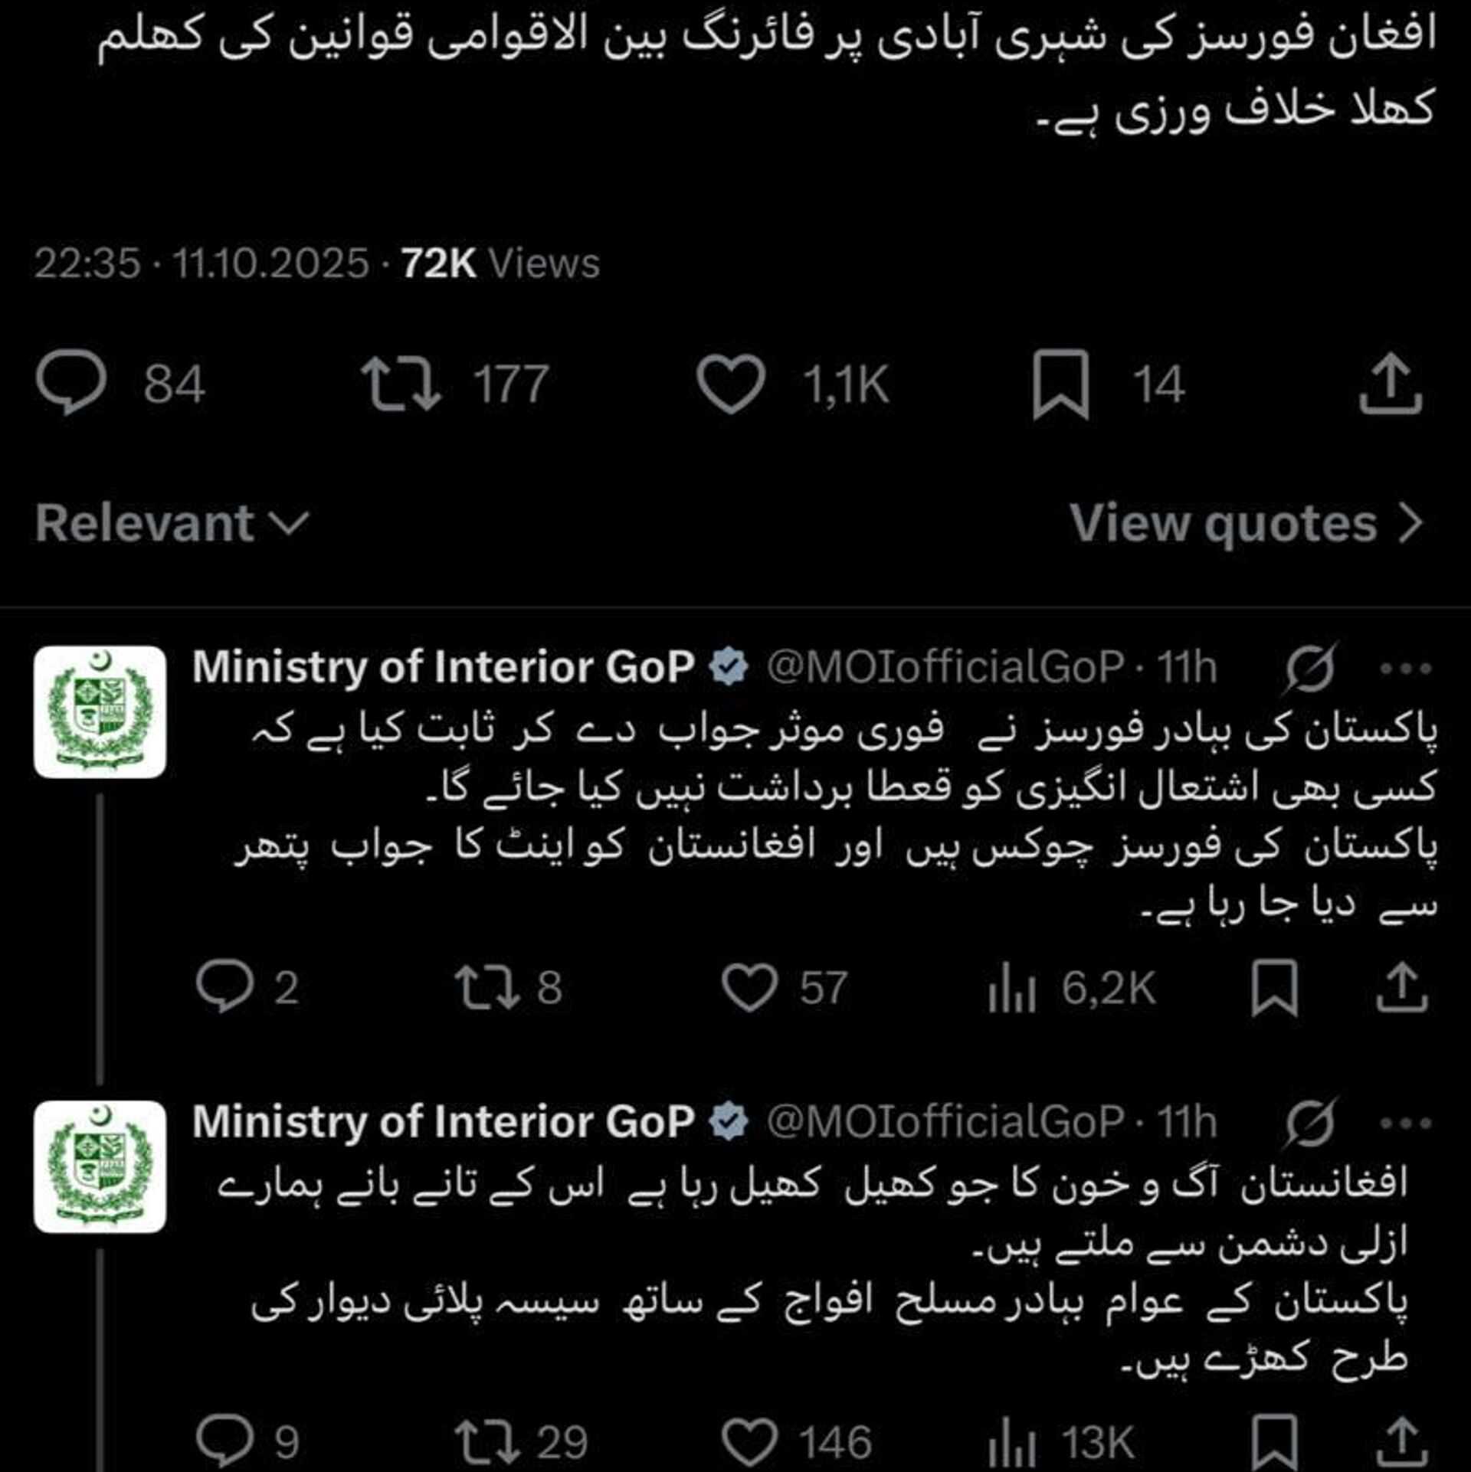Click the 72K Views count
This screenshot has height=1472, width=1471.
[500, 263]
